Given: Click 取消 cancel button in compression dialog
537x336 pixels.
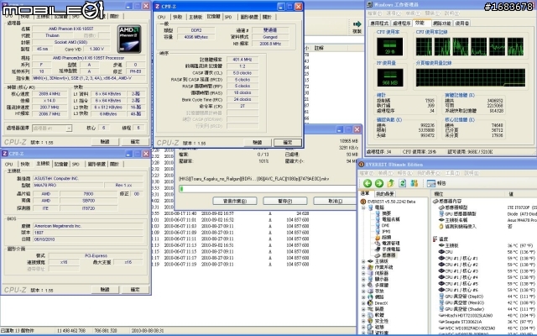Looking at the screenshot, I should (x=335, y=201).
